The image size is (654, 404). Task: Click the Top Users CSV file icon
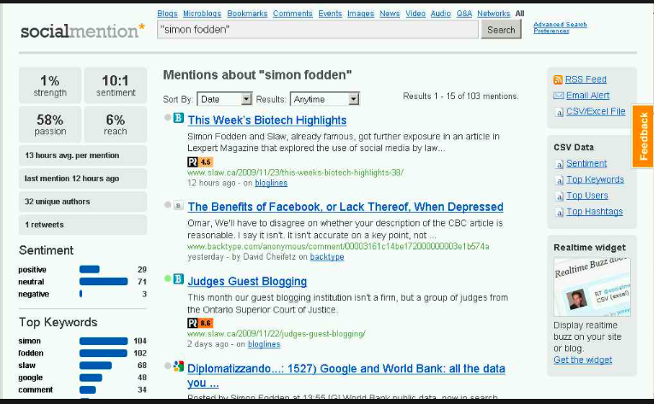coord(559,196)
